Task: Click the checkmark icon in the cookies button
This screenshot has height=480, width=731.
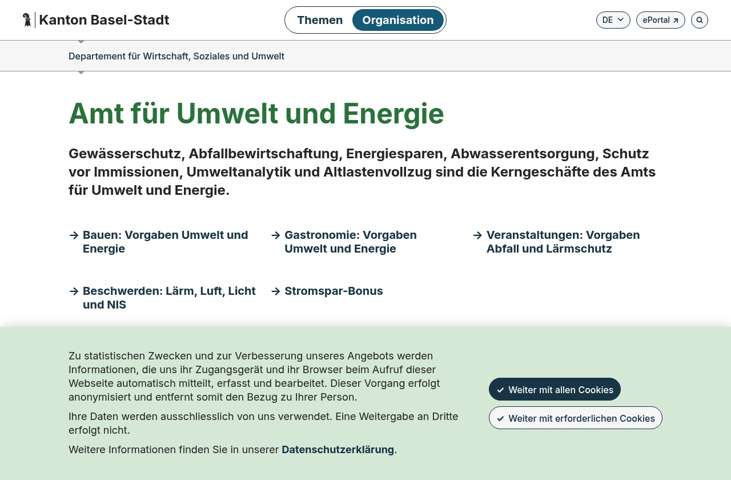Action: click(501, 389)
